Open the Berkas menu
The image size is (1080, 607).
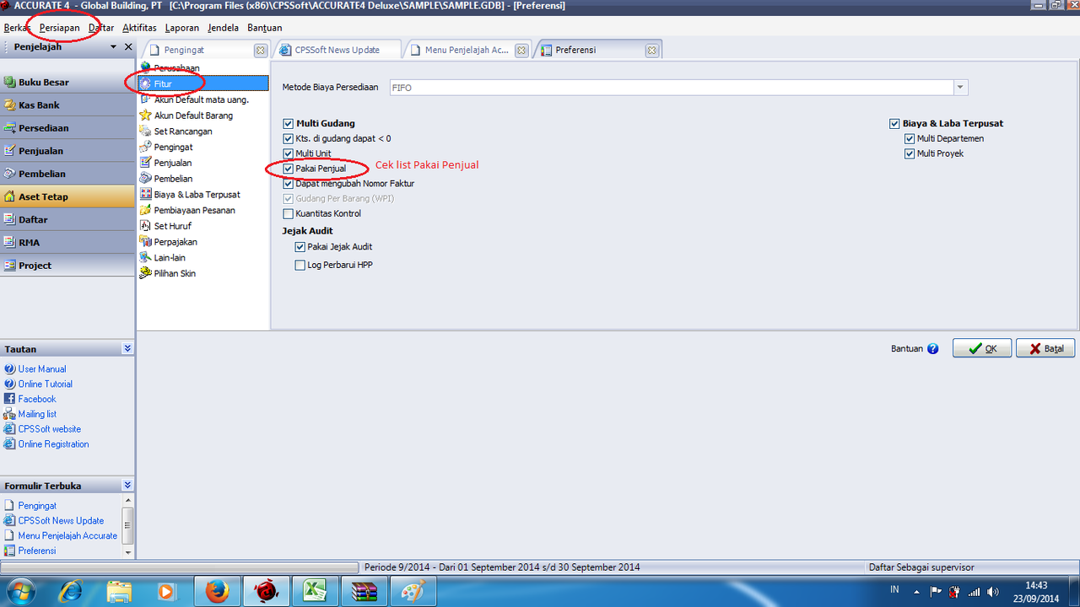click(x=17, y=28)
